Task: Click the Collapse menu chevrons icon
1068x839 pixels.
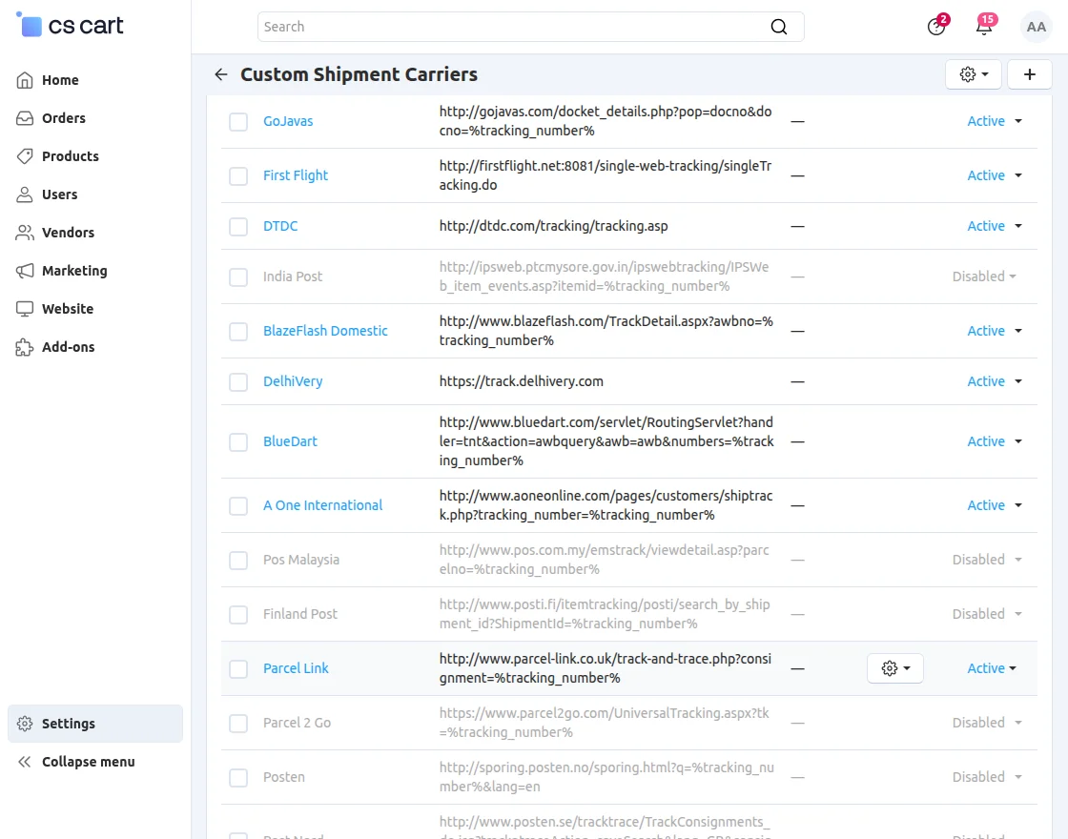Action: pyautogui.click(x=25, y=762)
